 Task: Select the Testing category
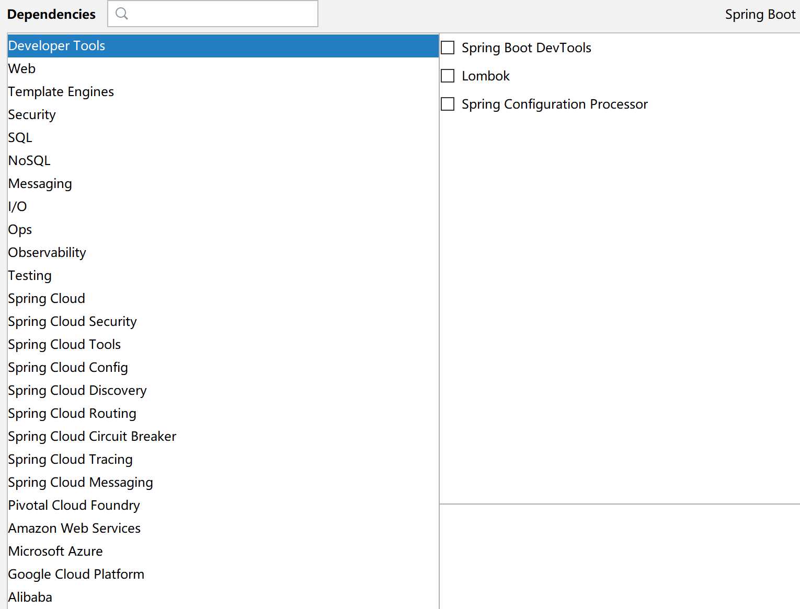point(223,276)
